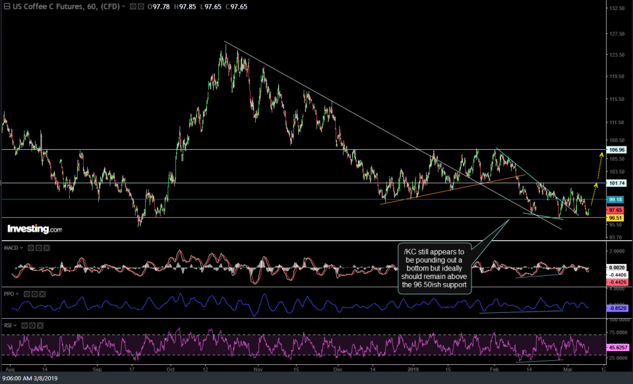The image size is (633, 384).
Task: Select the 106.96 horizontal line price label
Action: (x=617, y=150)
